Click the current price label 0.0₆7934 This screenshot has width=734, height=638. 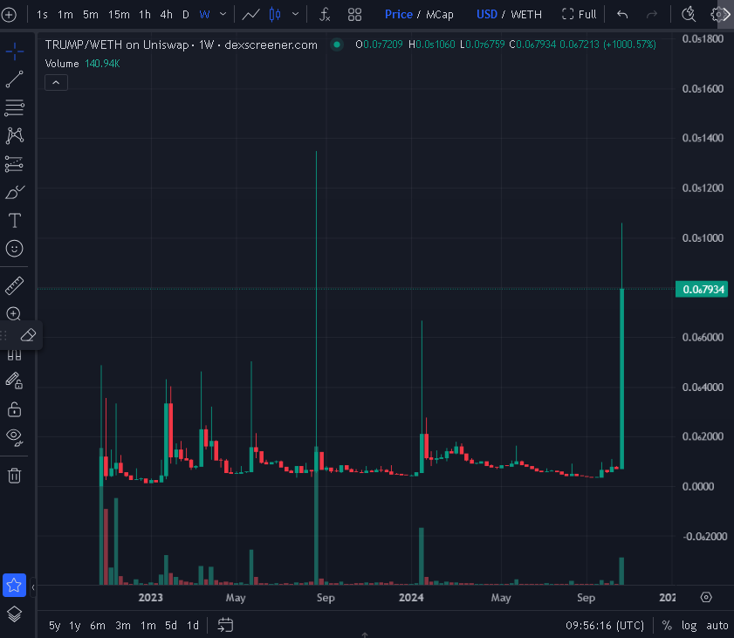[701, 289]
